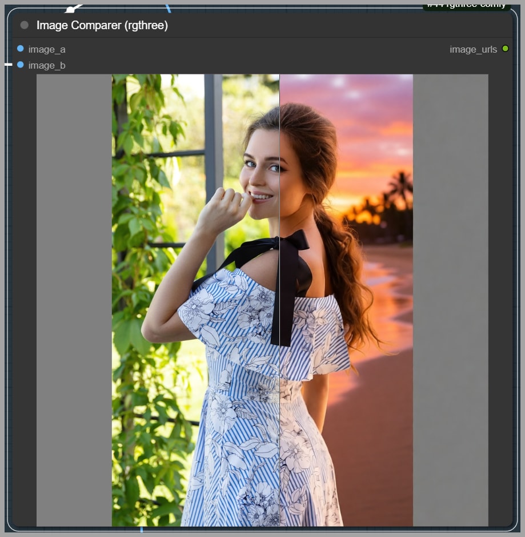Select the Image Comparer (rgthree) title text
The width and height of the screenshot is (525, 537).
coord(102,25)
